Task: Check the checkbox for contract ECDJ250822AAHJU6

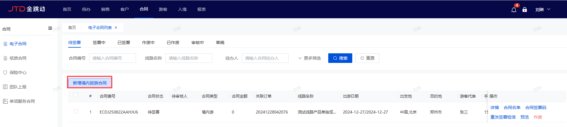Action: pos(76,112)
